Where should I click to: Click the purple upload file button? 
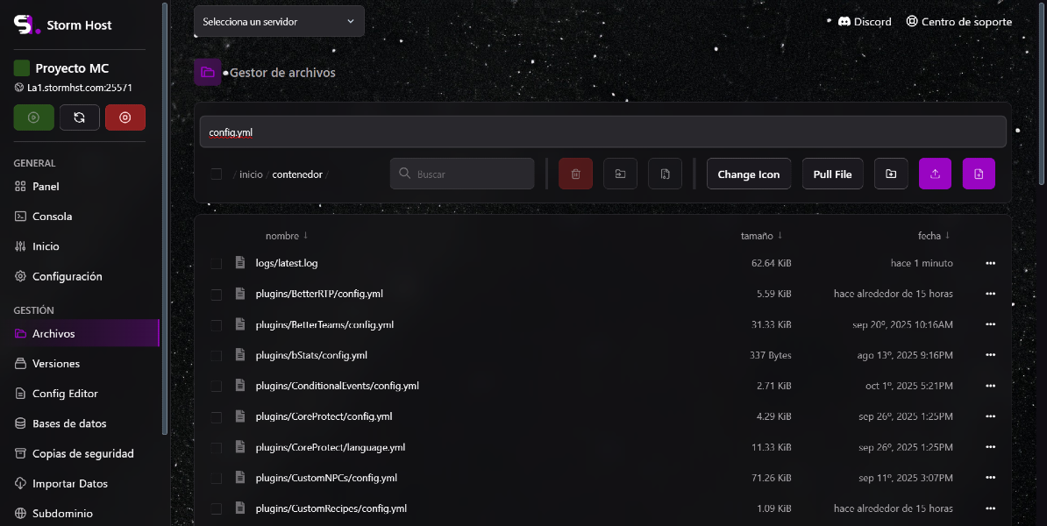(935, 174)
